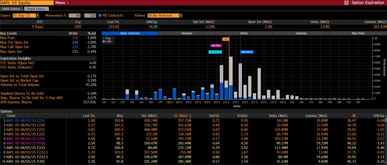The width and height of the screenshot is (387, 165).
Task: Show the Open Interest chart tab
Action: (x=130, y=33)
